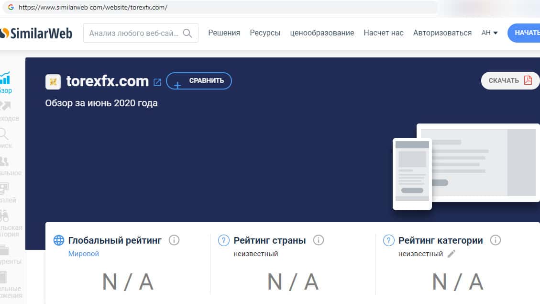Screen dimensions: 540x304
Task: Click question icon beside Рейтинг категории
Action: point(389,240)
